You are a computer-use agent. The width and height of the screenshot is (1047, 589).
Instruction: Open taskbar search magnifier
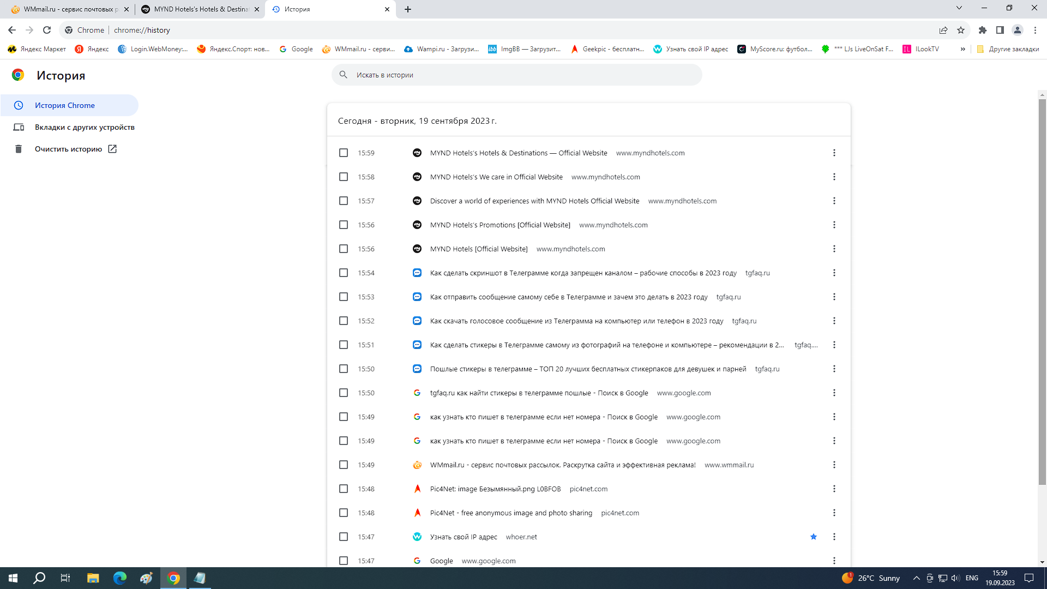coord(39,578)
